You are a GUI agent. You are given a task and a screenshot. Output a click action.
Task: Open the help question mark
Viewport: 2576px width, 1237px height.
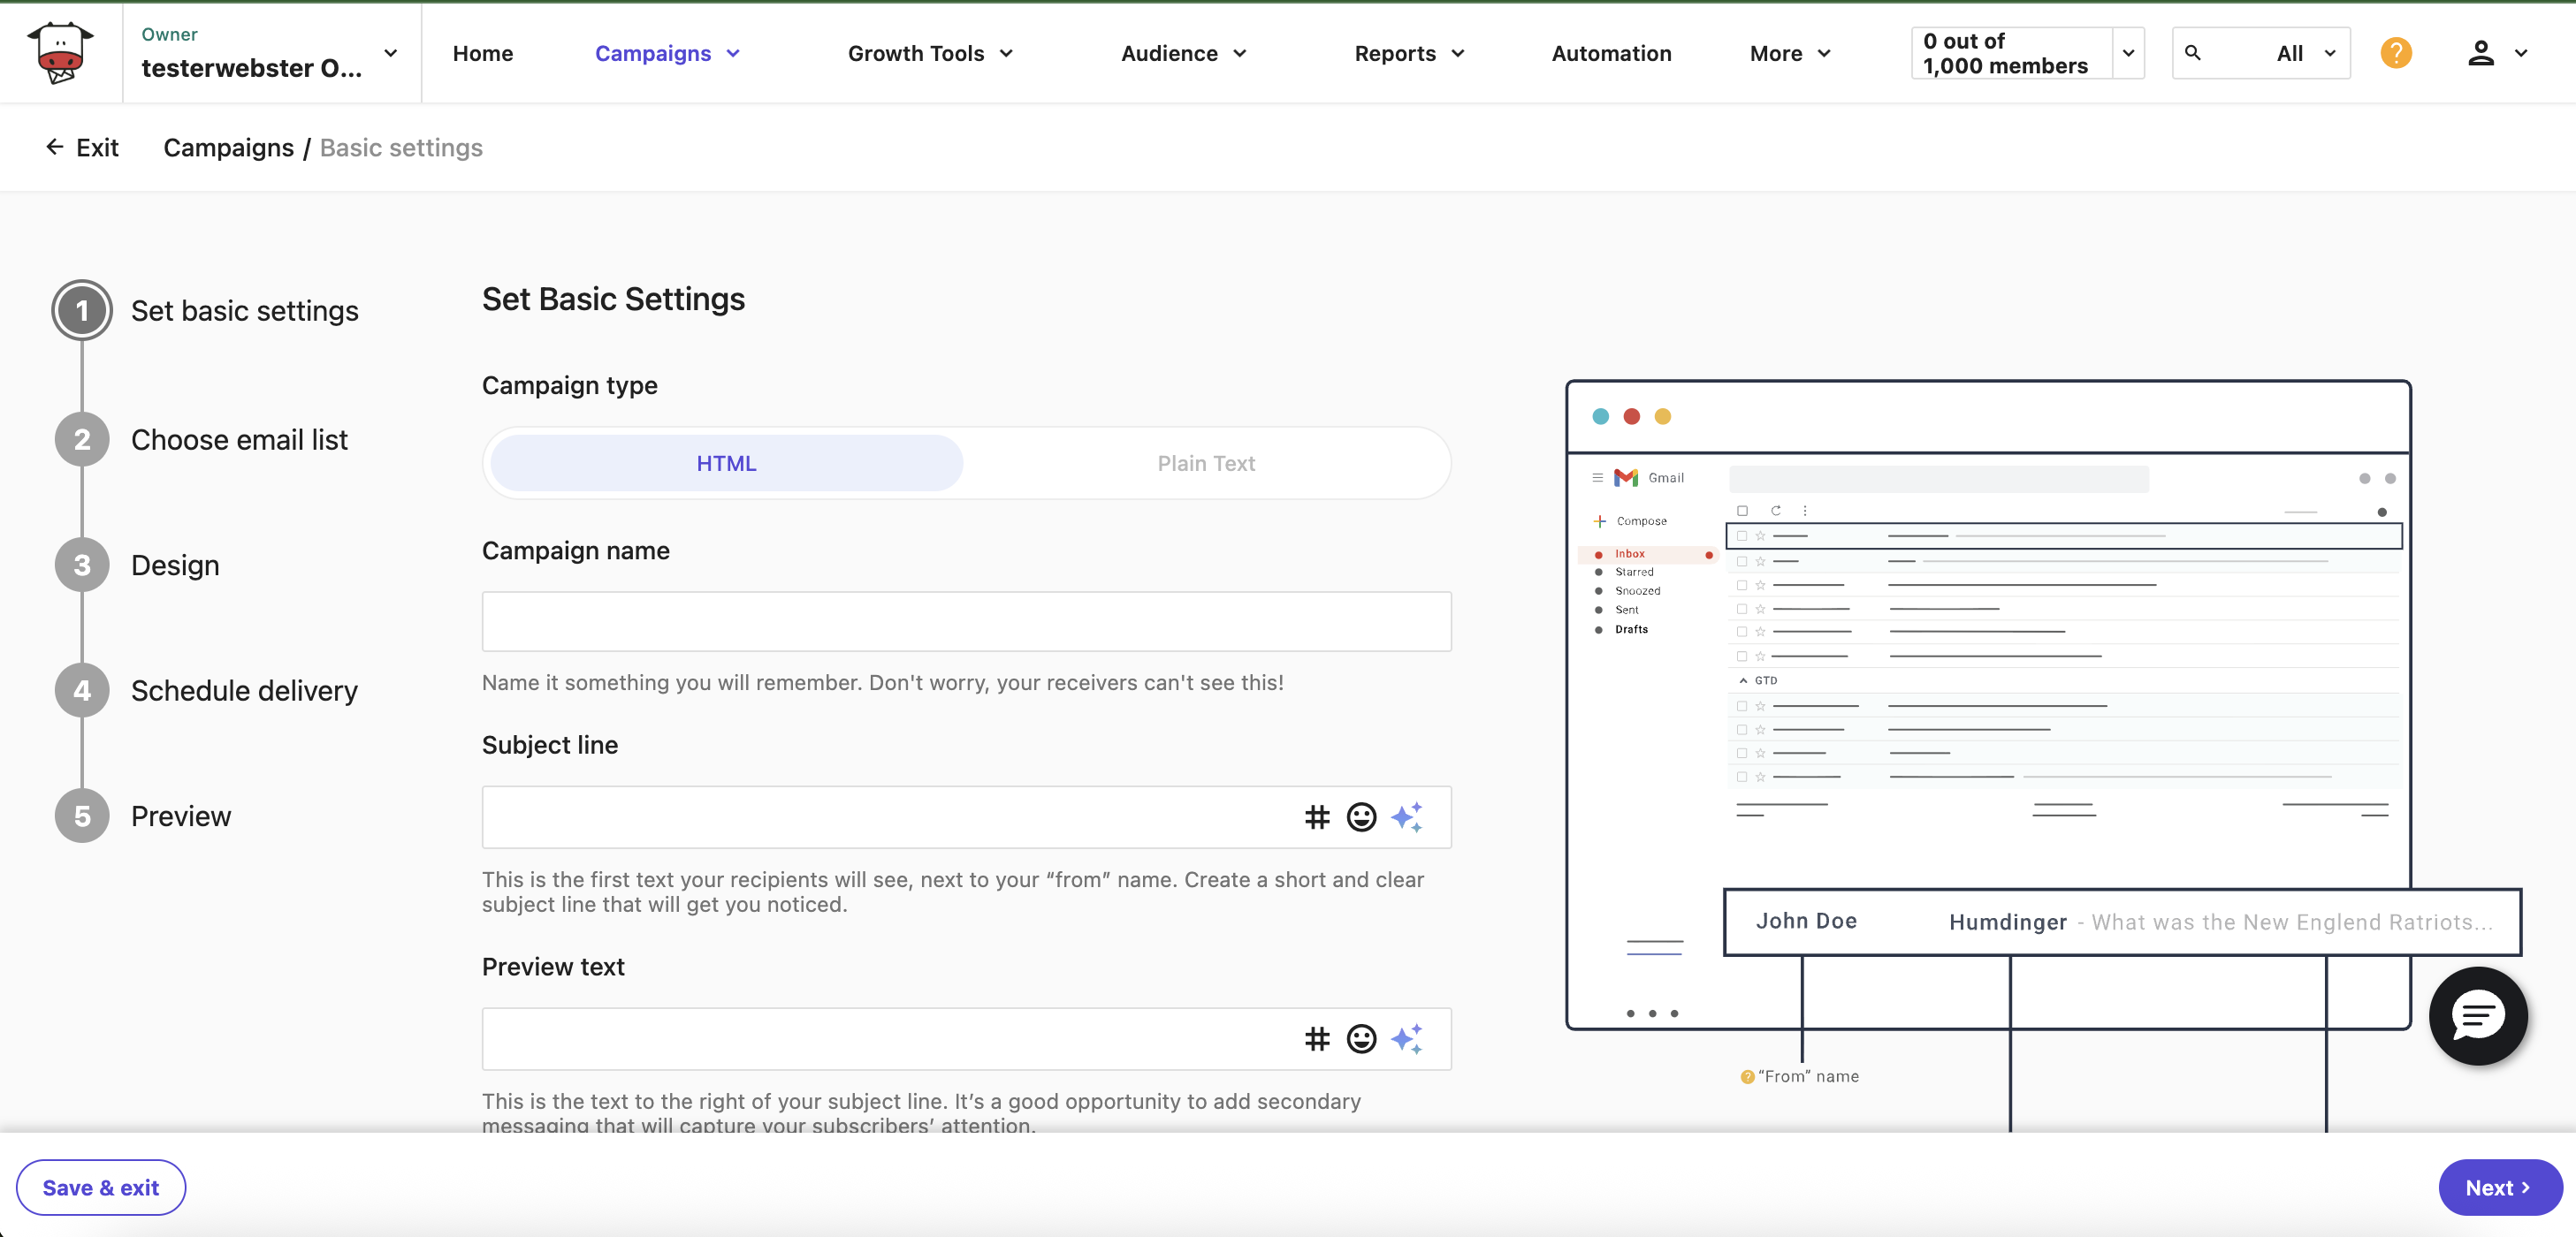[2396, 53]
